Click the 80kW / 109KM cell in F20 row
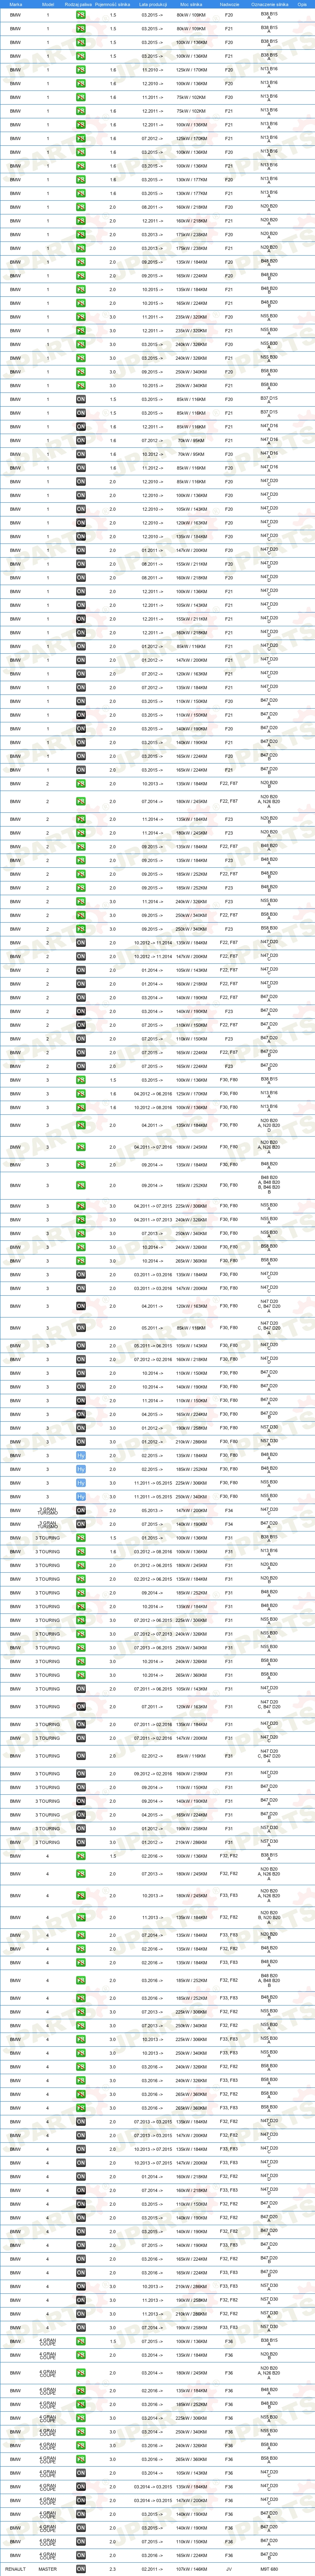 click(x=191, y=15)
